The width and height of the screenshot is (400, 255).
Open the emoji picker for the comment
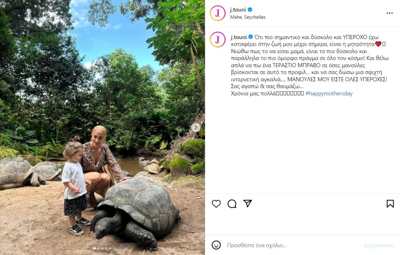pyautogui.click(x=216, y=245)
